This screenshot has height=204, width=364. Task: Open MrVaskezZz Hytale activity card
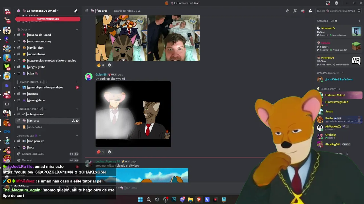[339, 32]
